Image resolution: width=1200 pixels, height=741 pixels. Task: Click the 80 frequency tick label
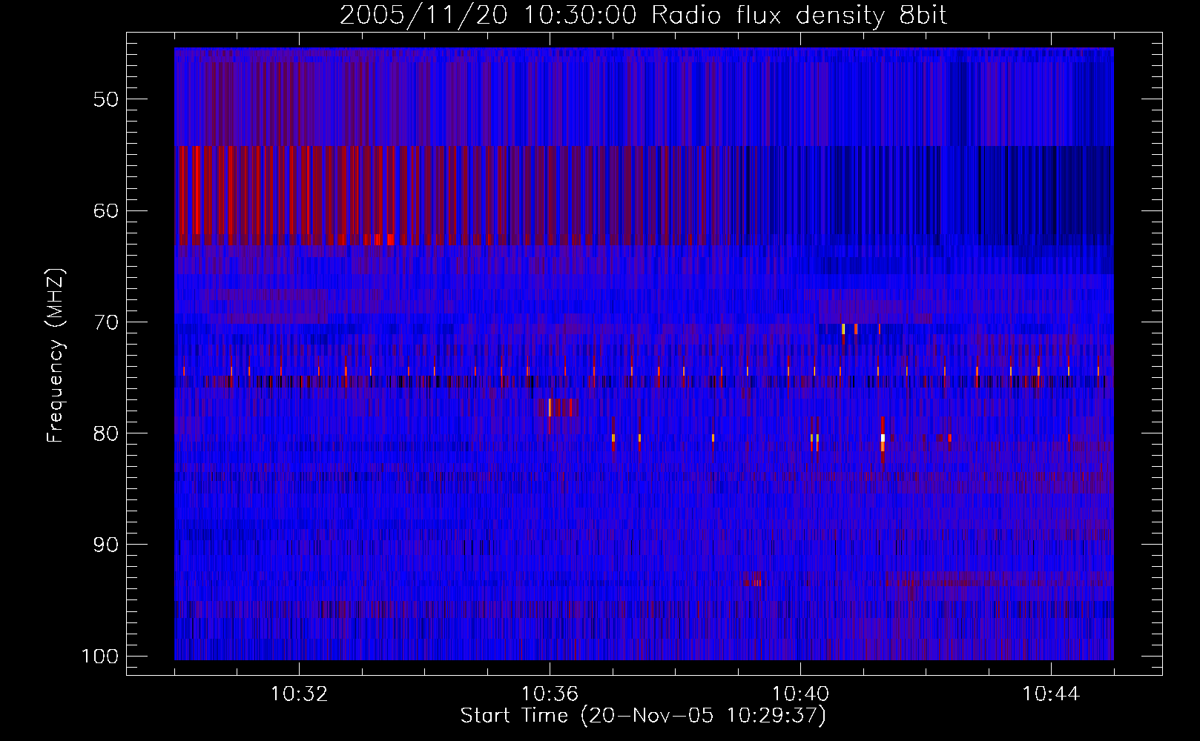pyautogui.click(x=106, y=433)
